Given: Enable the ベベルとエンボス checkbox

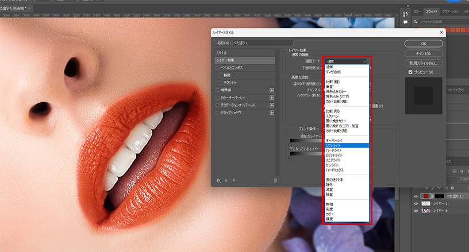Looking at the screenshot, I should coord(218,68).
